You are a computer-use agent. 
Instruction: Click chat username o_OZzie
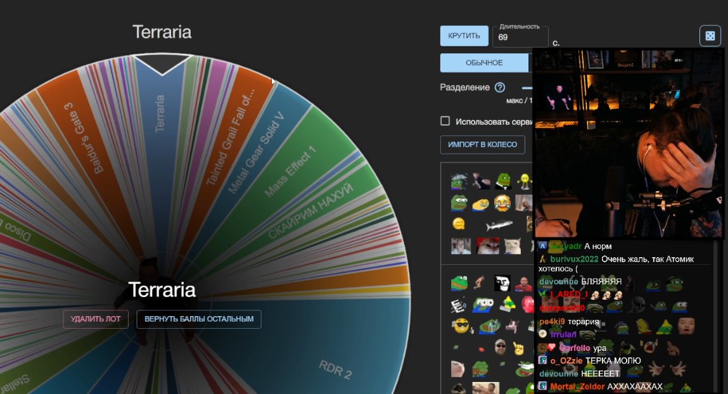tap(566, 360)
